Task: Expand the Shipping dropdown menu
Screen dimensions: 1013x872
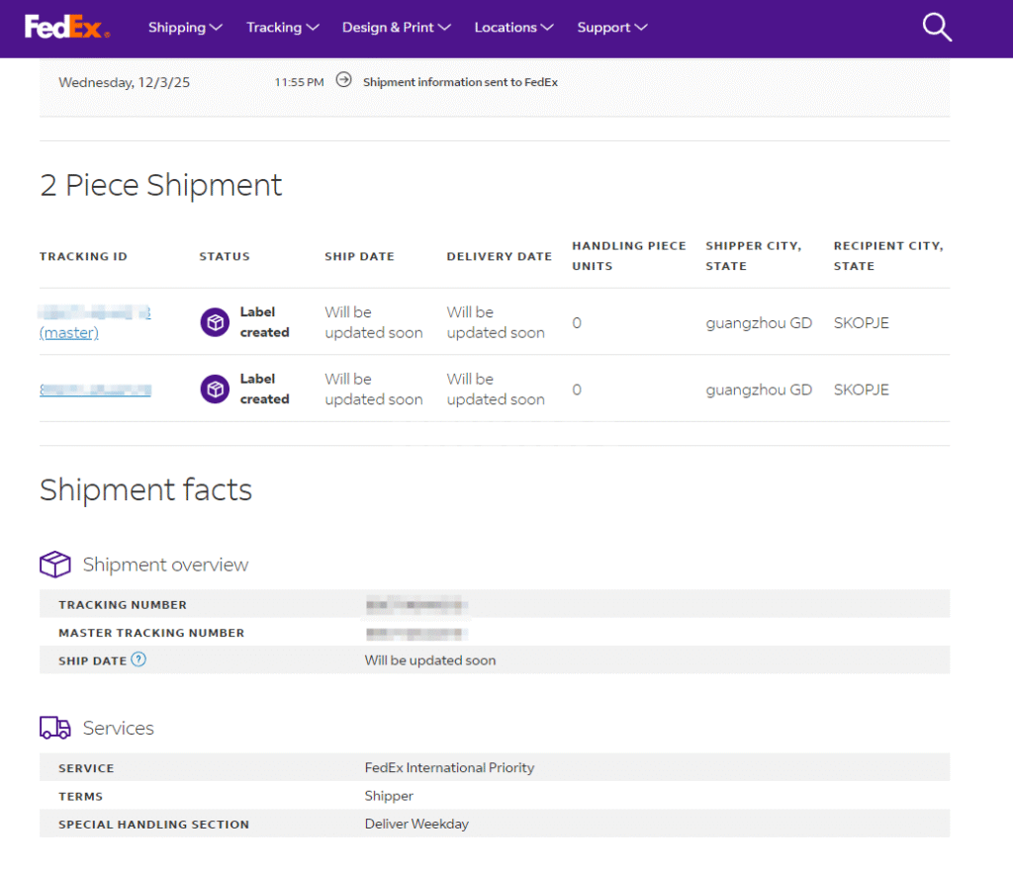Action: click(x=185, y=28)
